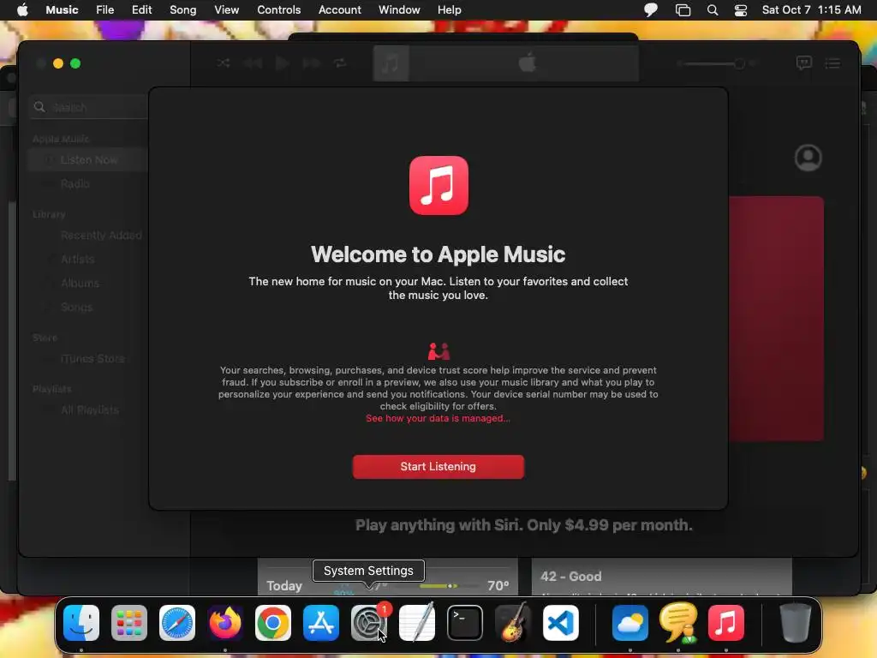Click '42 - Good' air quality text
The width and height of the screenshot is (877, 658).
571,577
